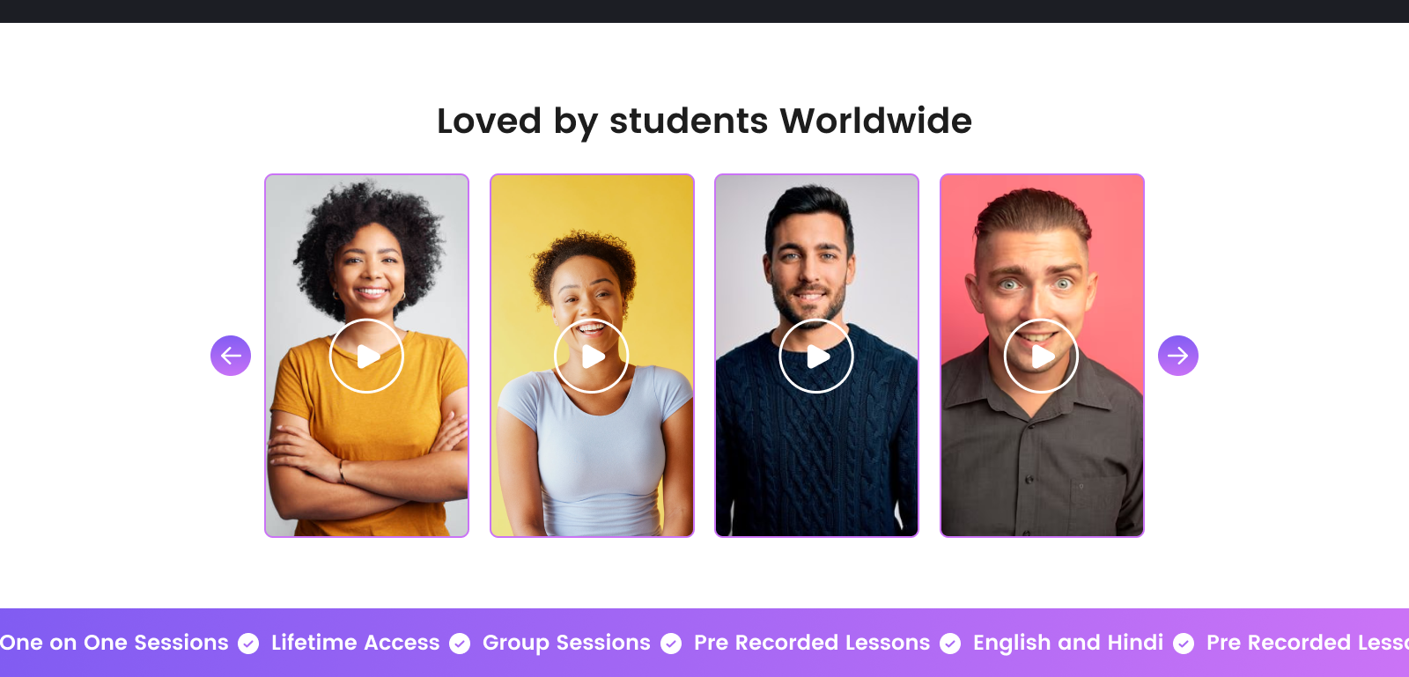Play the video of woman in orange shirt
The width and height of the screenshot is (1409, 677).
(366, 356)
